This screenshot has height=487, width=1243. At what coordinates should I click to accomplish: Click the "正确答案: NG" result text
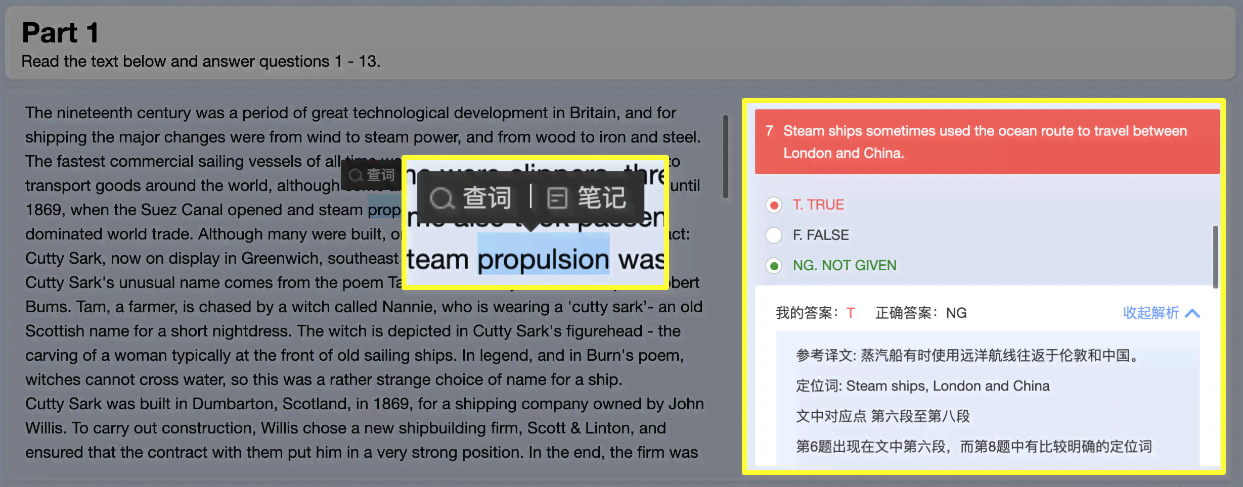[x=920, y=313]
